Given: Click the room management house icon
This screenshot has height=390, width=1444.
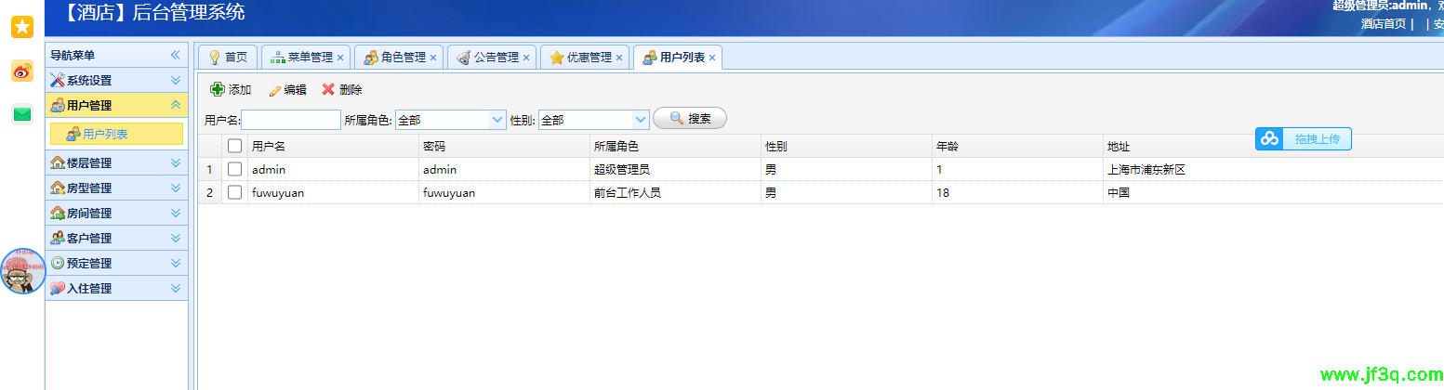Looking at the screenshot, I should (x=58, y=213).
